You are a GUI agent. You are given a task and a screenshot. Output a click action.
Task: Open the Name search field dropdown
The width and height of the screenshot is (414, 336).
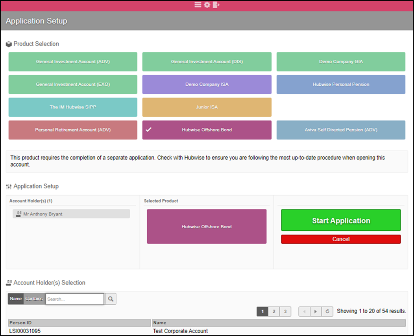point(16,299)
